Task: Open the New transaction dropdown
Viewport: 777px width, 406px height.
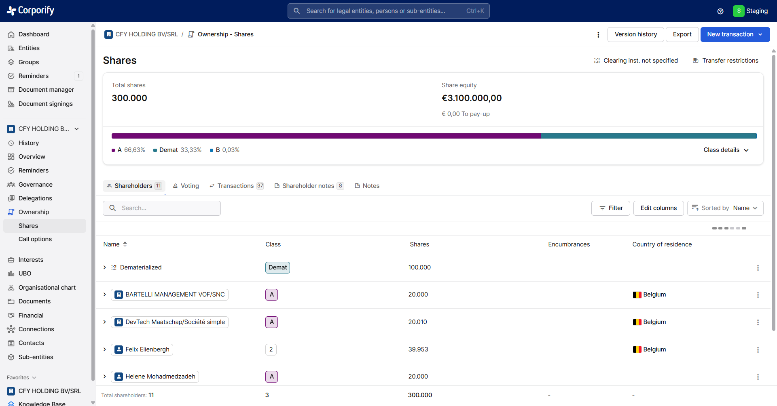Action: [735, 34]
